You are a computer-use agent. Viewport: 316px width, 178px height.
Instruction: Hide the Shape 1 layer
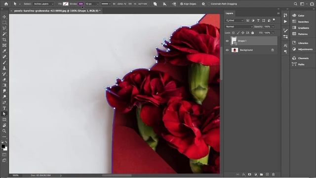(227, 41)
